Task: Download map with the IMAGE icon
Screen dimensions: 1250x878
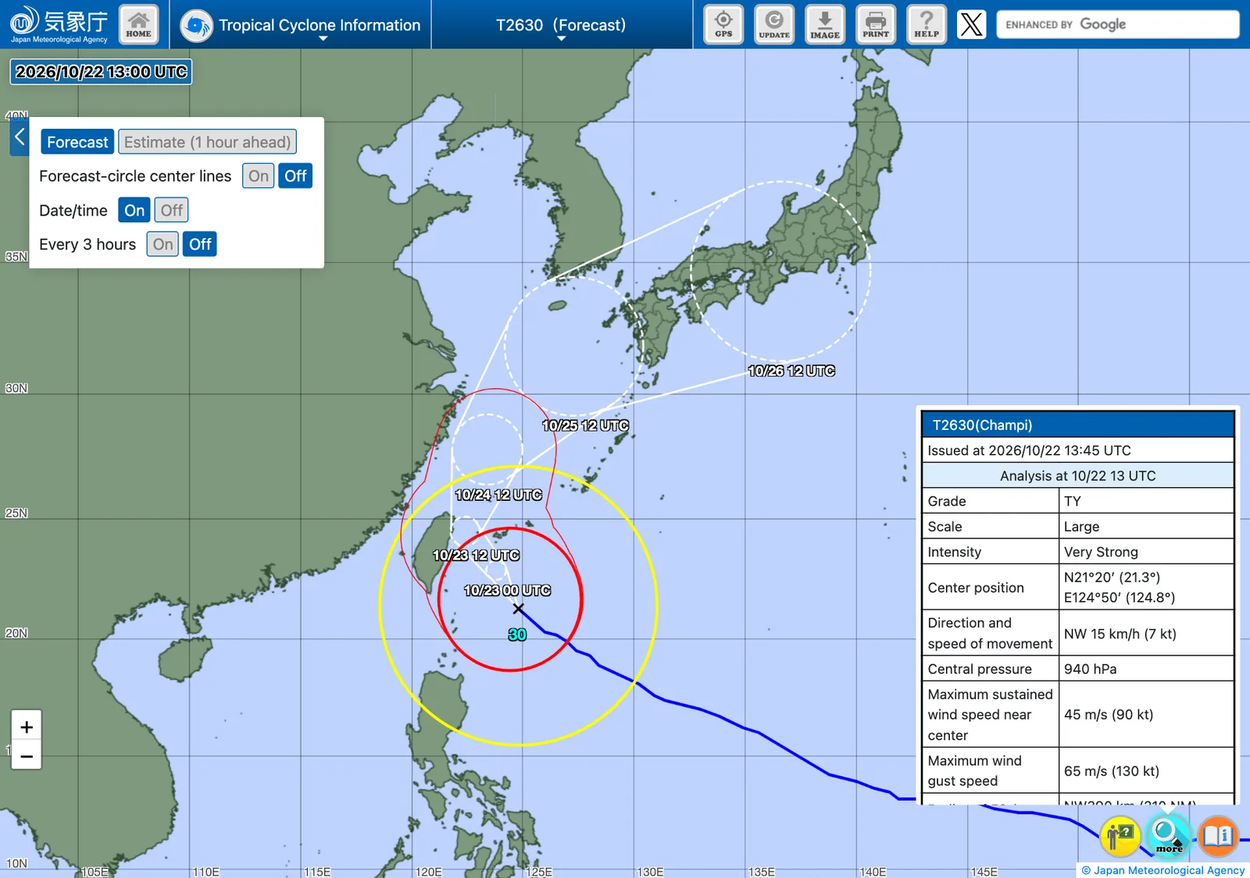Action: pyautogui.click(x=825, y=24)
